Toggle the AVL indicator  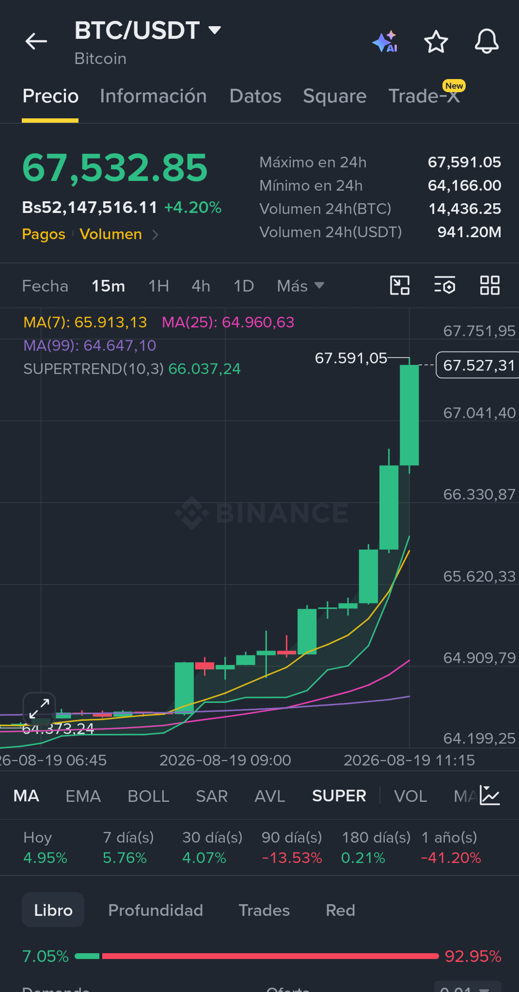[x=270, y=796]
